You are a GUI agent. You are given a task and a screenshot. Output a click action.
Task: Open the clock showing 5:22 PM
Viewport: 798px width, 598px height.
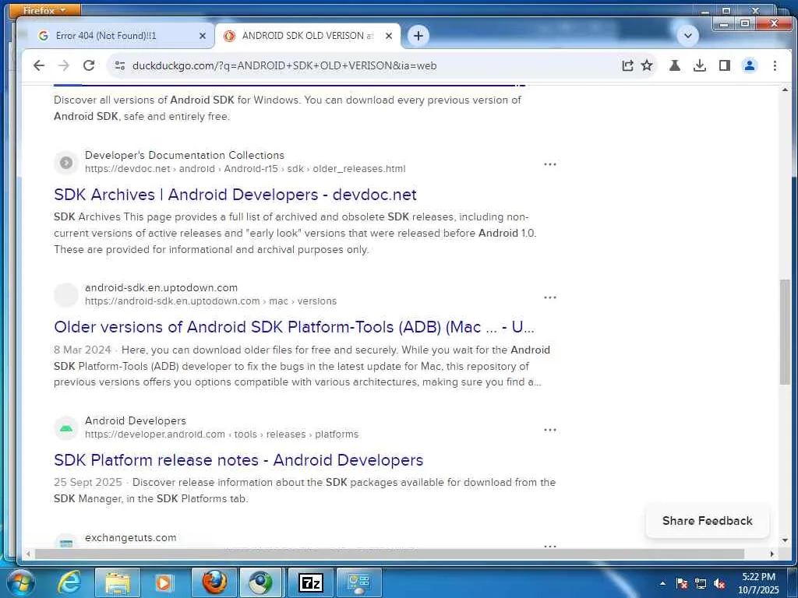point(758,583)
